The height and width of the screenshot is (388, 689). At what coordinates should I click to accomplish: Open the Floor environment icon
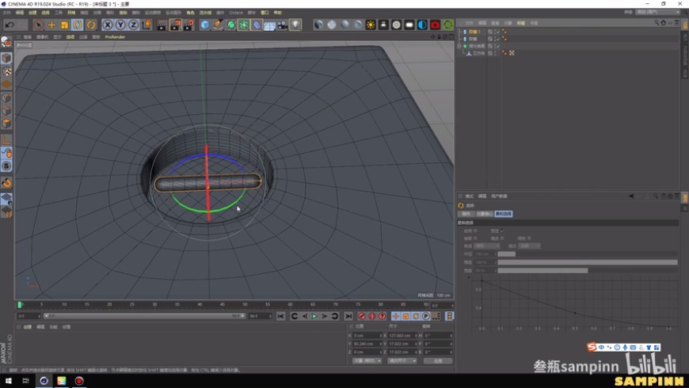pos(269,25)
